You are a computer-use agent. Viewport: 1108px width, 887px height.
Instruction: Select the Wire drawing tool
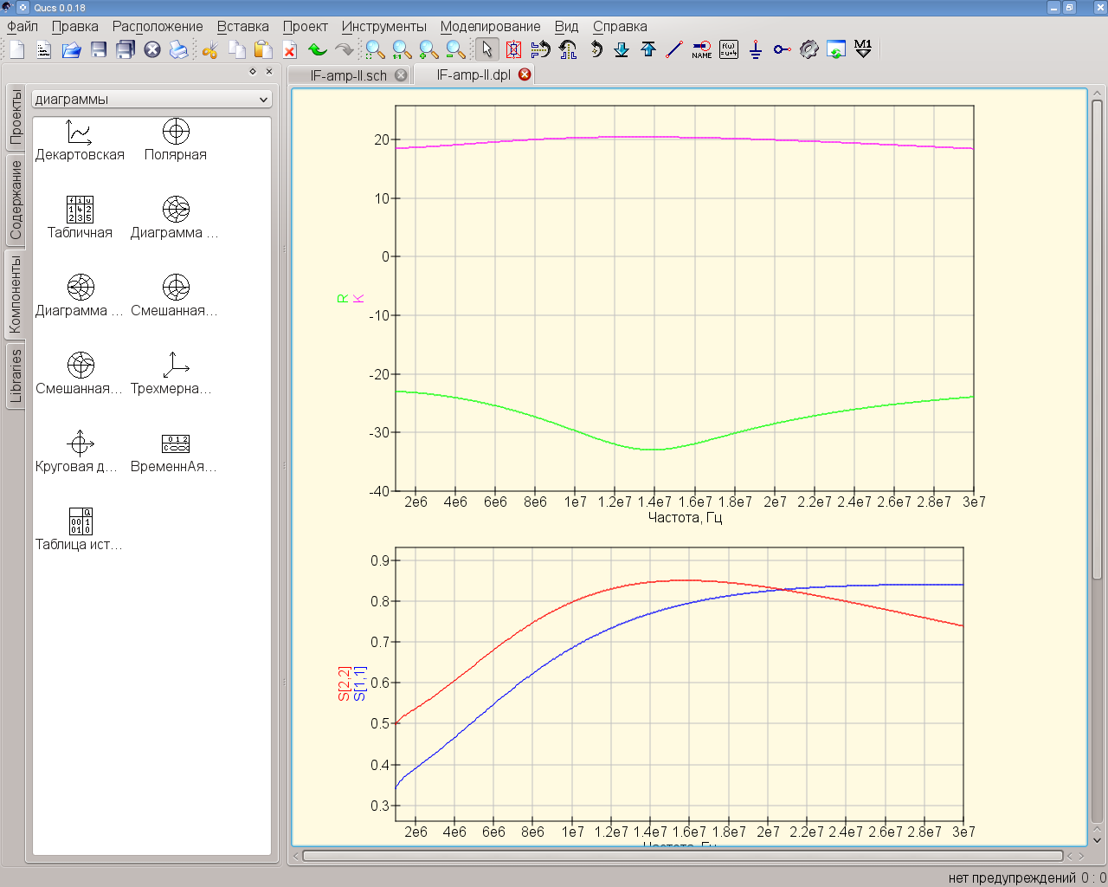(674, 49)
